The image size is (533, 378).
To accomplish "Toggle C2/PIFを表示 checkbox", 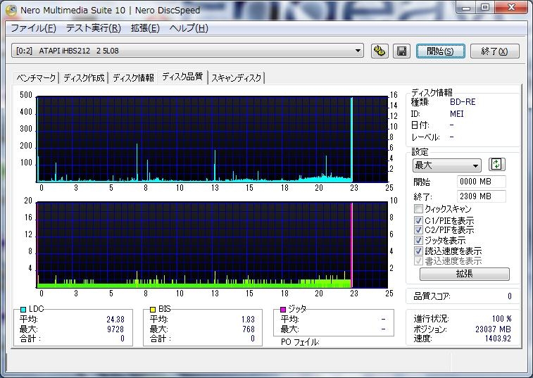I will click(418, 229).
